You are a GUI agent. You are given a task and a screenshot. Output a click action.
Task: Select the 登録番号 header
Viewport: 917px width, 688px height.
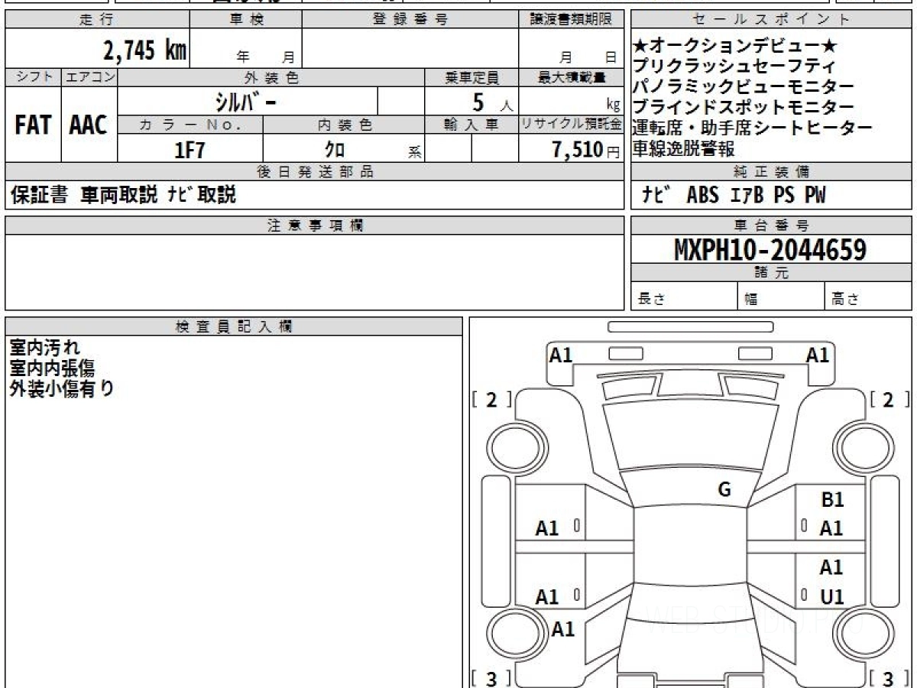coord(410,21)
